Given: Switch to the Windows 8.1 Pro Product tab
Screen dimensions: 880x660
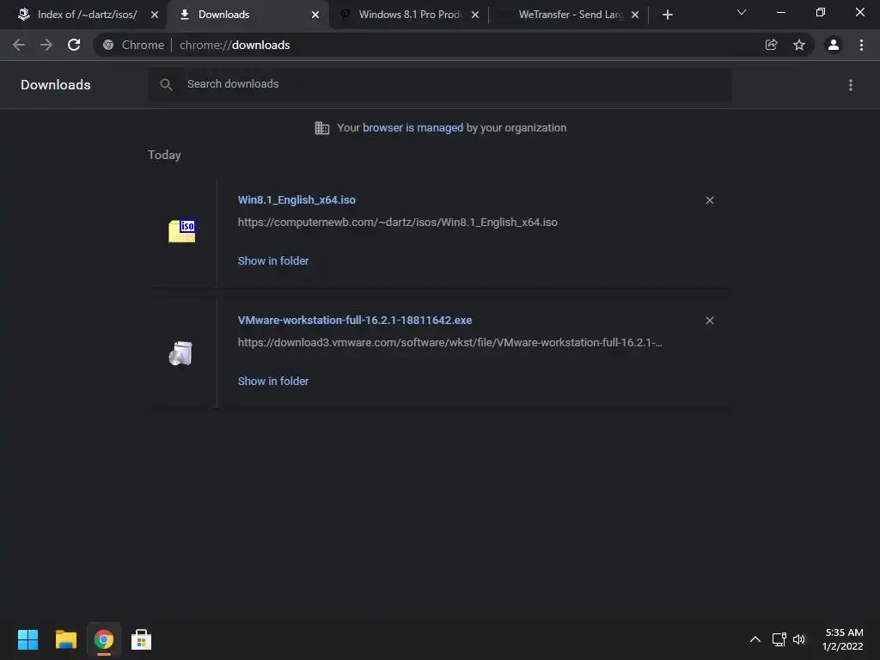Looking at the screenshot, I should pyautogui.click(x=410, y=15).
